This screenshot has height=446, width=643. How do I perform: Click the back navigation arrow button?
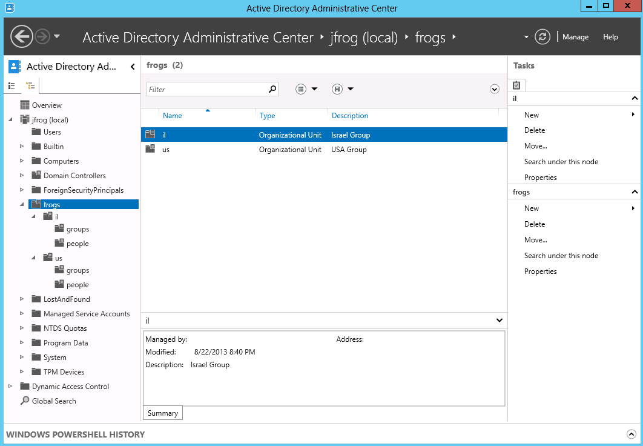(x=22, y=37)
